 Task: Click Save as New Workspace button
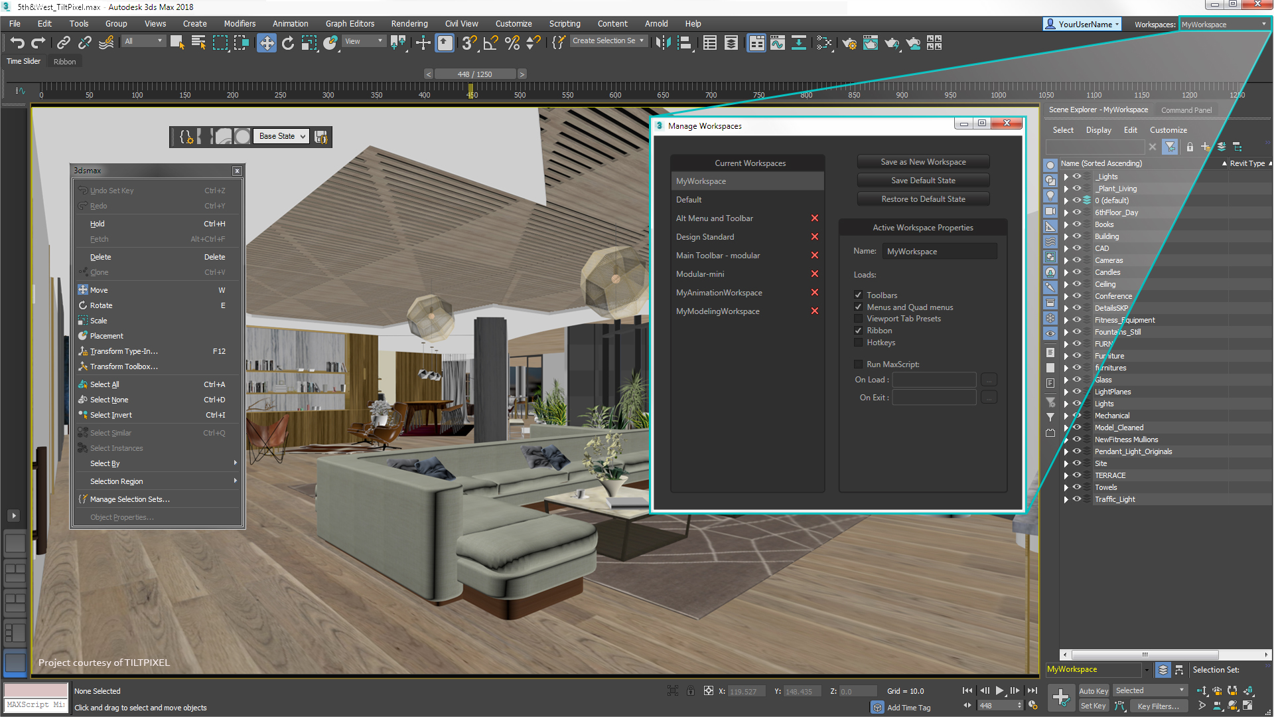pyautogui.click(x=923, y=161)
